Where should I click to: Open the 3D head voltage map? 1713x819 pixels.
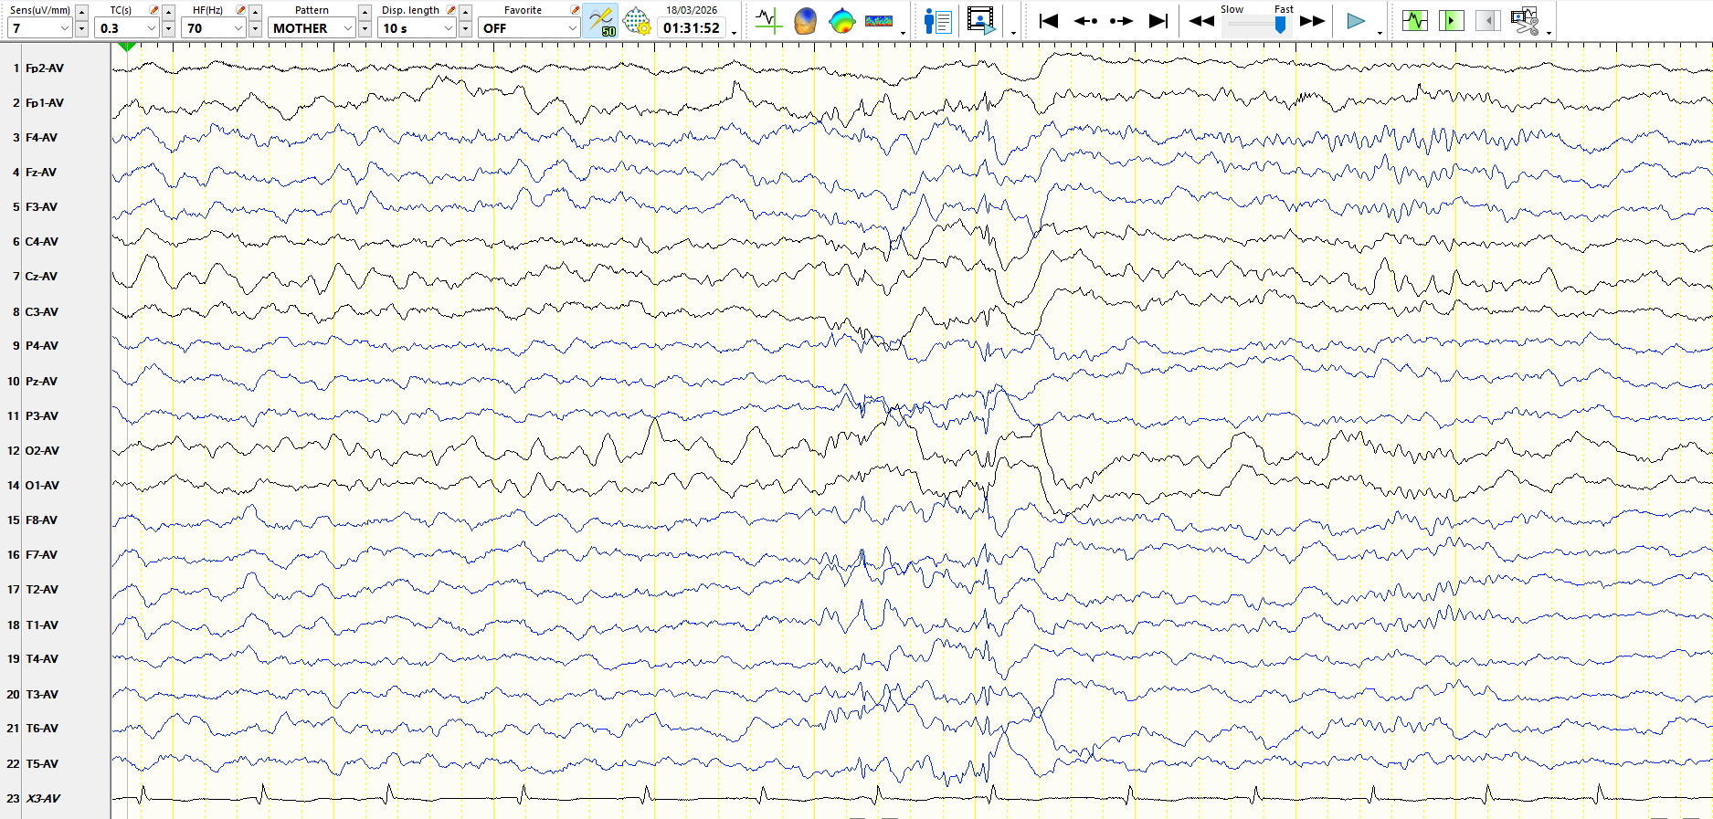click(805, 20)
